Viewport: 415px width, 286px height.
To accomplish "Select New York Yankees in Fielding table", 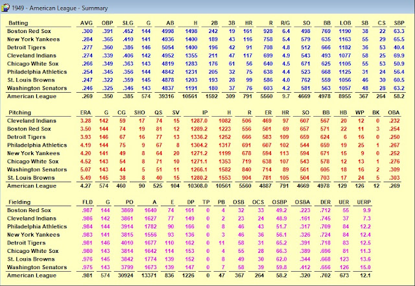I will click(x=33, y=235).
